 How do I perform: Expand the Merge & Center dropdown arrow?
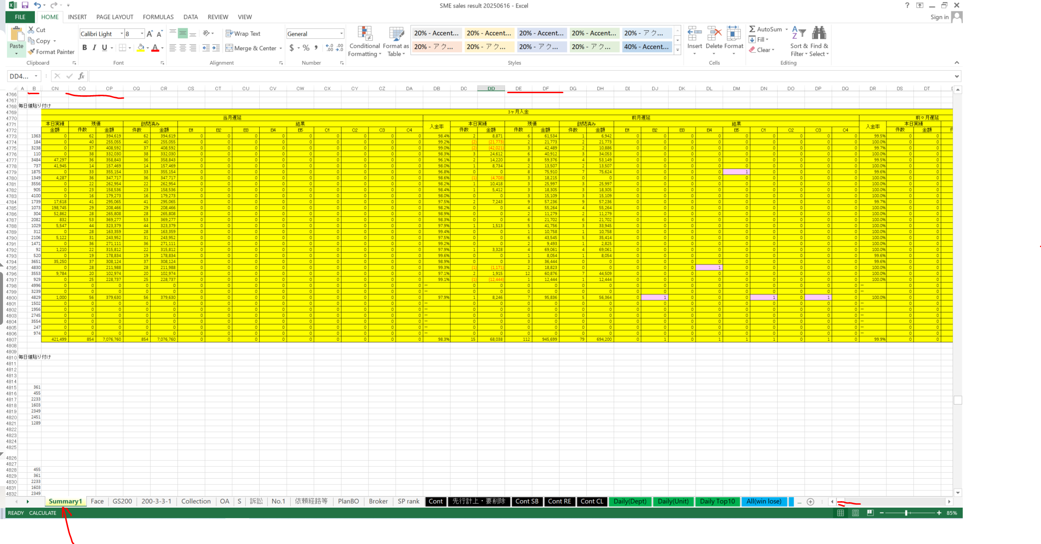pyautogui.click(x=281, y=48)
